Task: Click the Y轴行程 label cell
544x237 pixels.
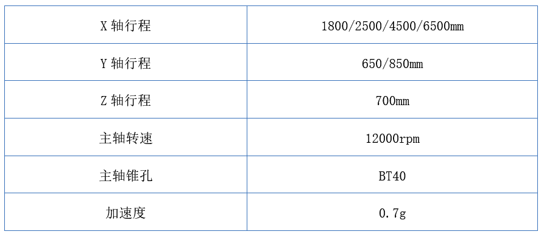Action: click(x=125, y=62)
